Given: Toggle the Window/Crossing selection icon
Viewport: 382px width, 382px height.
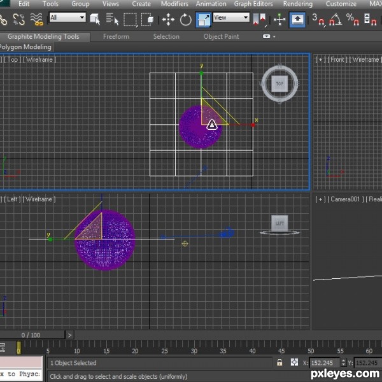Looking at the screenshot, I should point(147,19).
